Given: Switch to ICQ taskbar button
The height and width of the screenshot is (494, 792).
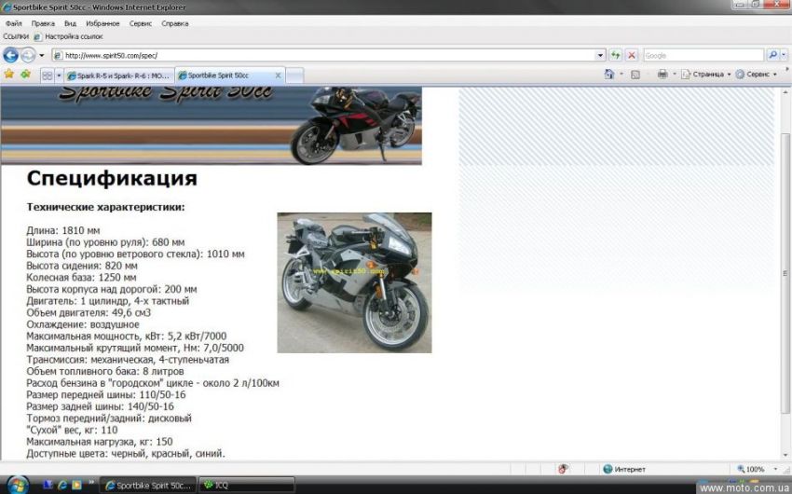Looking at the screenshot, I should pos(247,485).
